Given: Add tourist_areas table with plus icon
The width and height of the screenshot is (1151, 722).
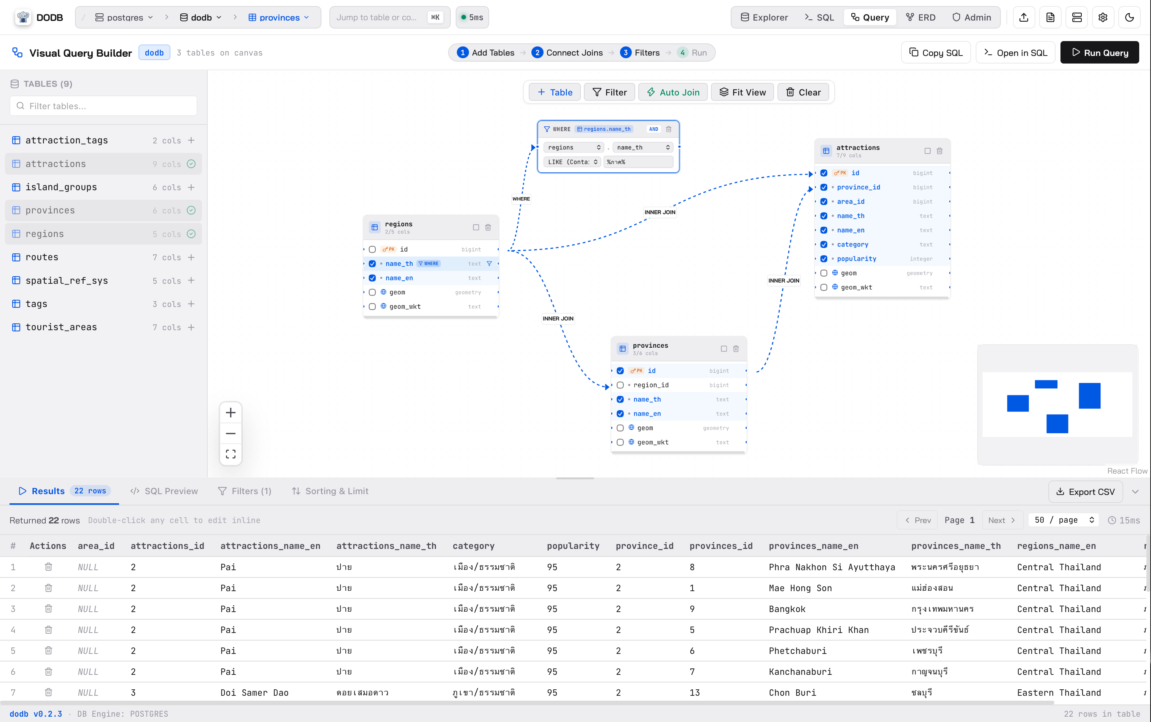Looking at the screenshot, I should click(191, 328).
